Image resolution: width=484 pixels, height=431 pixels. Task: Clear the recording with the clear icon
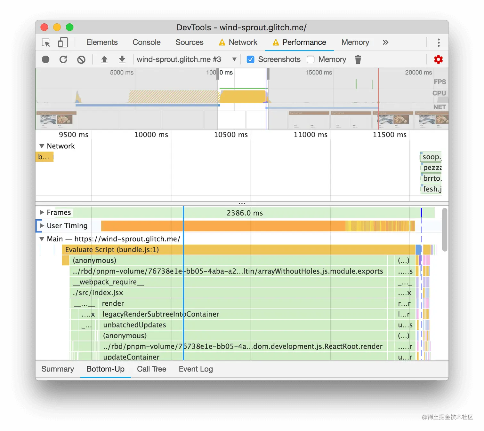tap(81, 59)
